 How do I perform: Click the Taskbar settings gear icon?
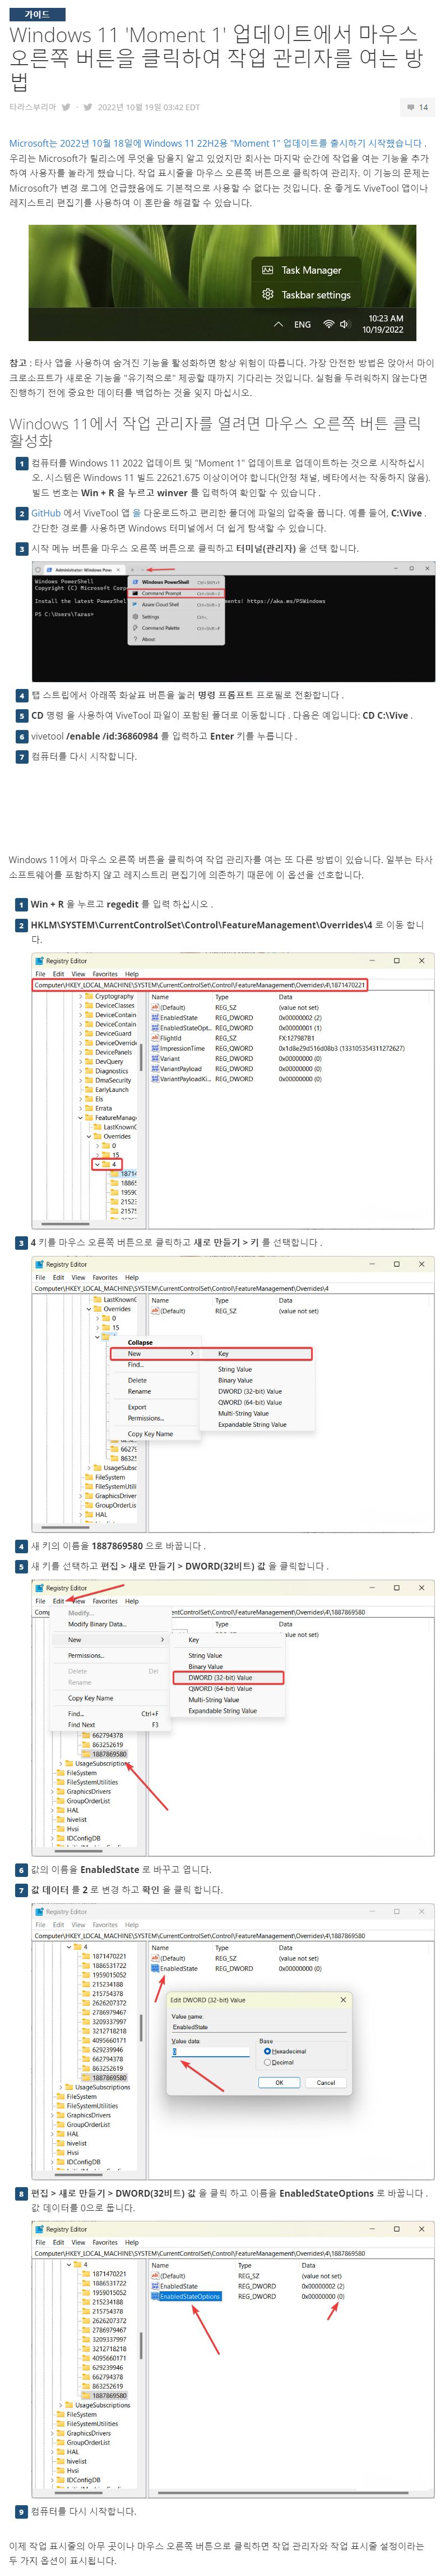point(267,294)
